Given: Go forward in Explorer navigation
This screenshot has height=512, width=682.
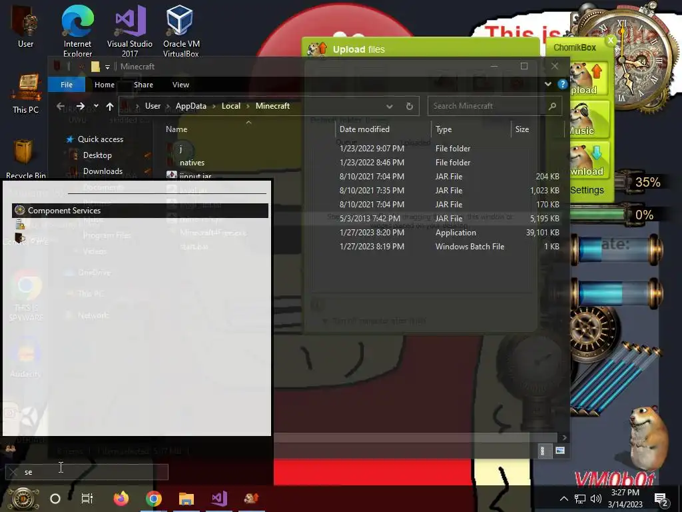Looking at the screenshot, I should (81, 106).
